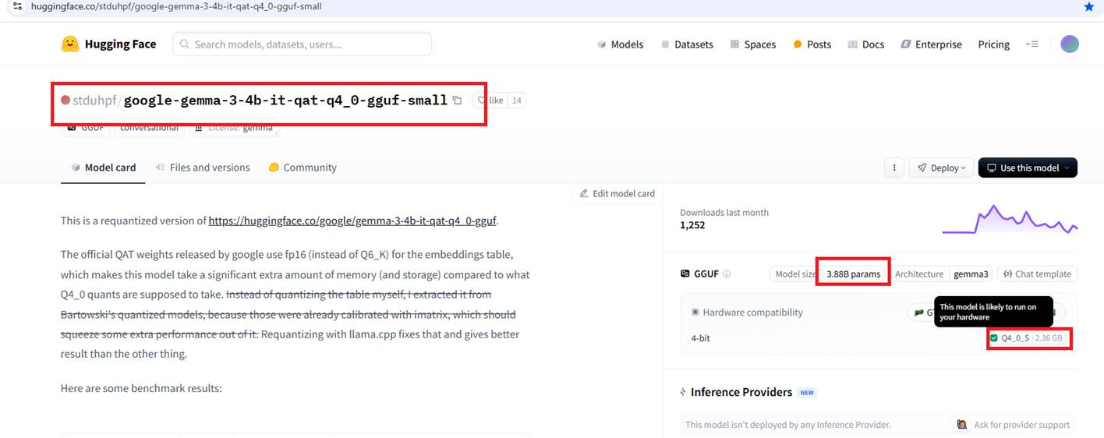
Task: Click the Hugging Face logo
Action: point(108,44)
